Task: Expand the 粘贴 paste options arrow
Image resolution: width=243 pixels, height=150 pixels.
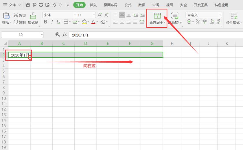Action: pyautogui.click(x=10, y=22)
